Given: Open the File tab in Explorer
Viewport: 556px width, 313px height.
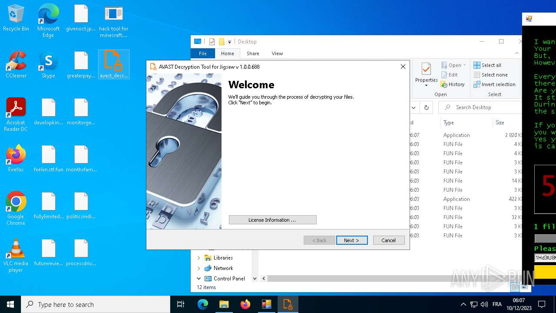Looking at the screenshot, I should (203, 53).
